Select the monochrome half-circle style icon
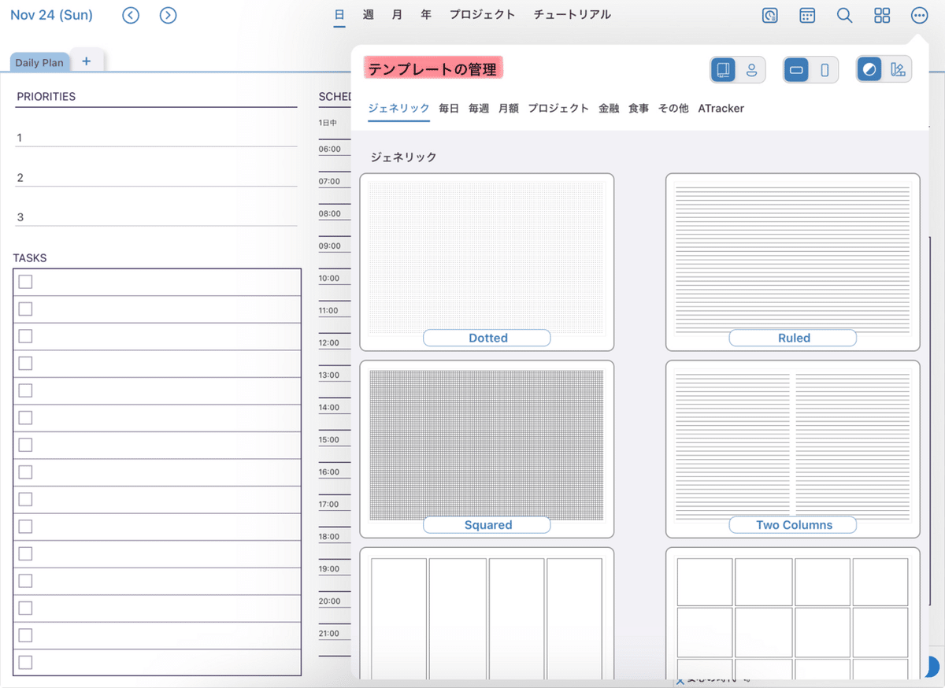The image size is (945, 688). (869, 70)
